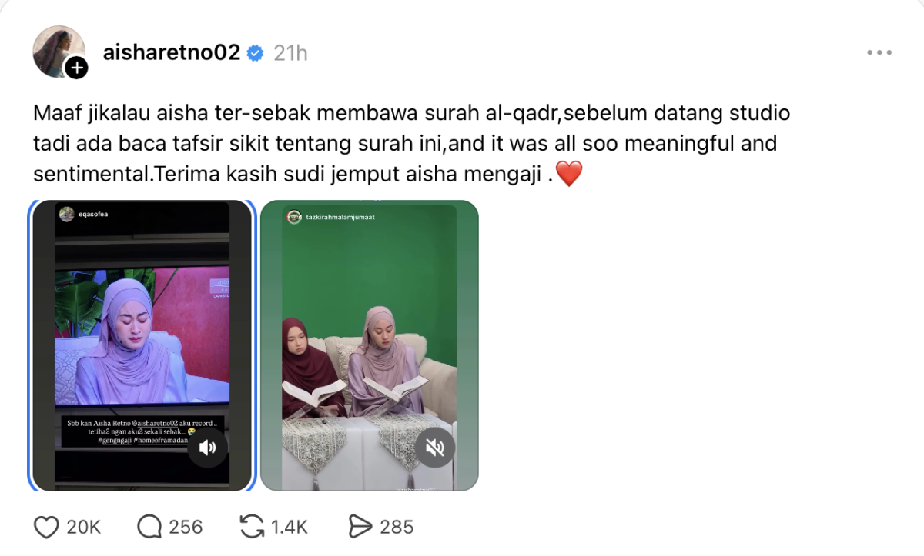Open the right tazkirahmalamjumaat video thumbnail
Image resolution: width=924 pixels, height=556 pixels.
pyautogui.click(x=370, y=345)
